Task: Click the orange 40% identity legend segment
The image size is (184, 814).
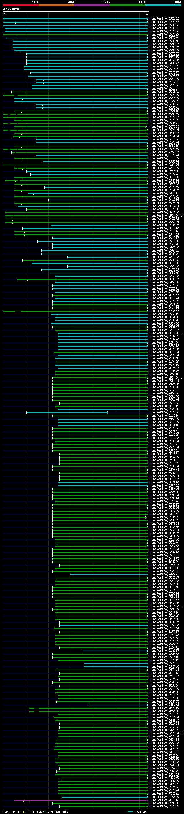Action: pos(56,5)
